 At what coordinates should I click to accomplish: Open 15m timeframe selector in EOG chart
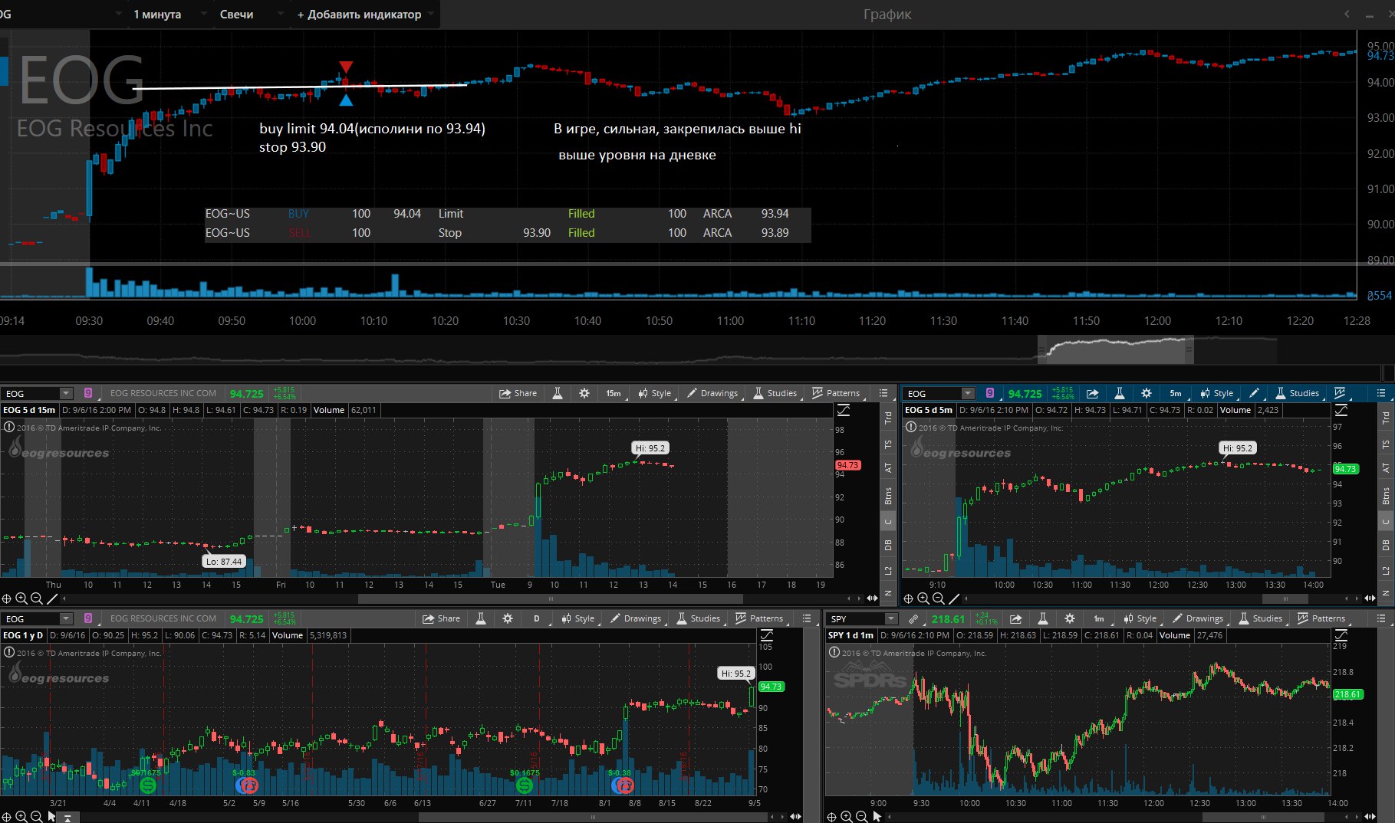(x=614, y=393)
